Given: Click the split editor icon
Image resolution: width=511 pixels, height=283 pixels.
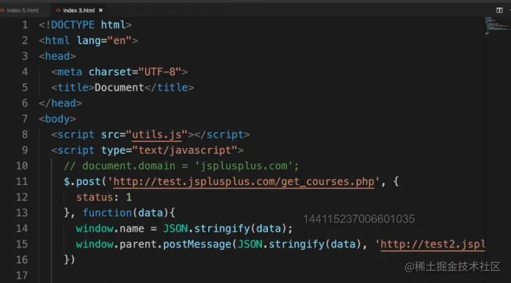Looking at the screenshot, I should tap(500, 10).
